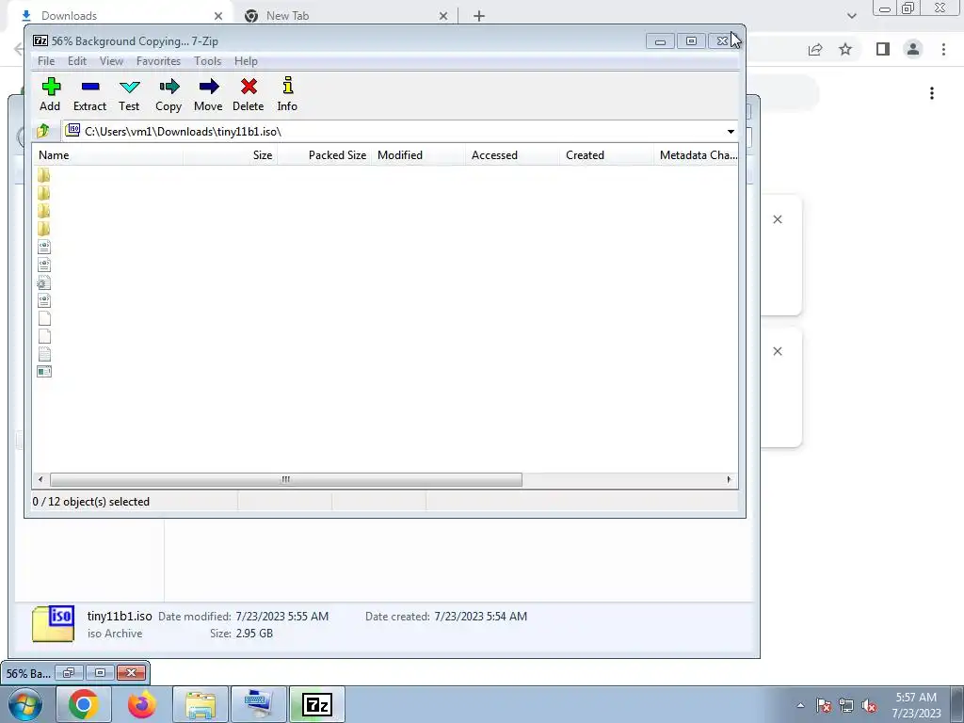The image size is (964, 723).
Task: Close the minimized 56% copying window
Action: (x=131, y=672)
